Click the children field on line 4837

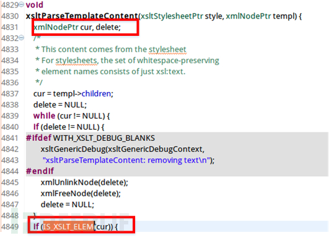click(96, 93)
